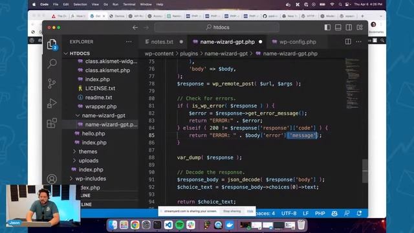Open the Customize Layout icon

(360, 27)
